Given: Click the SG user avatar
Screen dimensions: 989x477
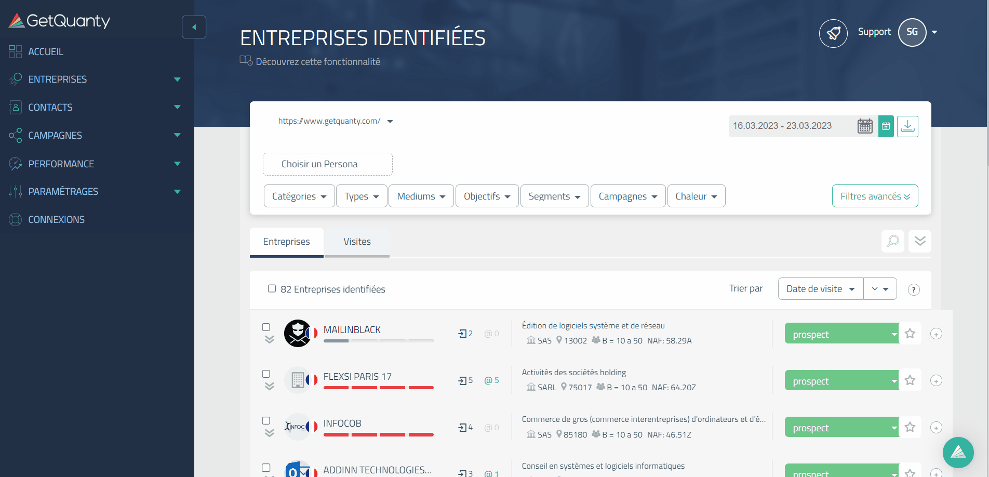Looking at the screenshot, I should tap(912, 32).
